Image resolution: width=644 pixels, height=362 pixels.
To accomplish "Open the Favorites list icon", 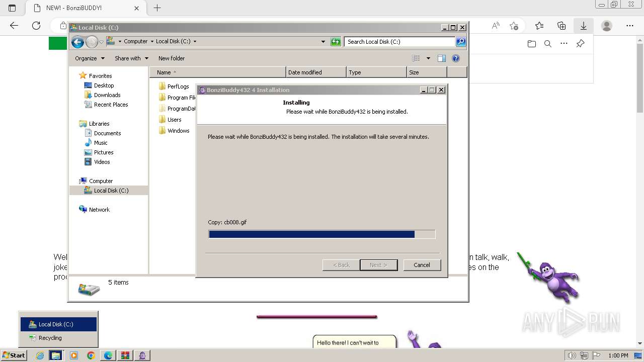I will [539, 26].
